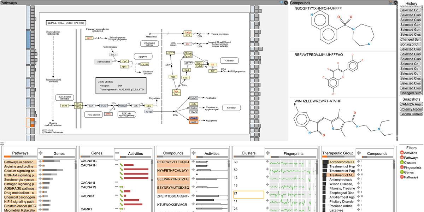424x212 pixels.
Task: Remove the Activities filter with red minus
Action: coord(402,153)
